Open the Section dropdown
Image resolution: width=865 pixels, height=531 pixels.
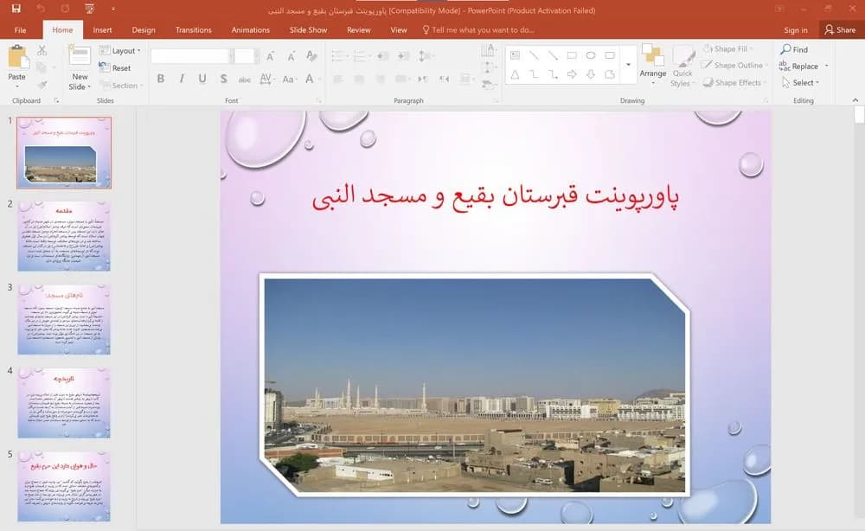[121, 86]
